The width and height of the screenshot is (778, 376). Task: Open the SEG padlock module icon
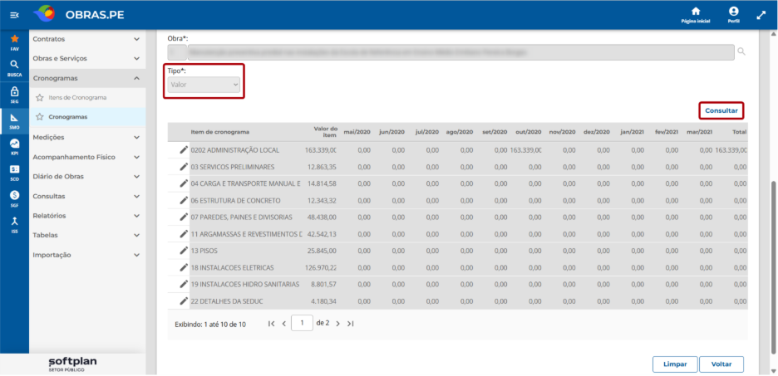(14, 91)
